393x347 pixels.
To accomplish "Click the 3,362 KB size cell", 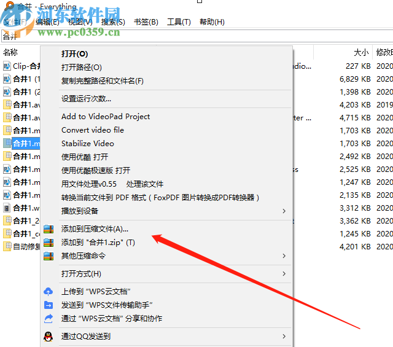I will point(355,221).
